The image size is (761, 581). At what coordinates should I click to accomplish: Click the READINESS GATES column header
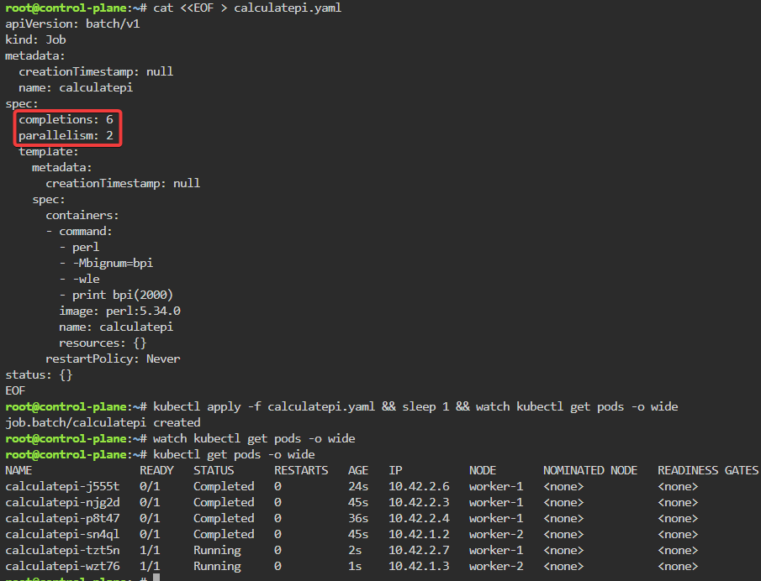(707, 471)
